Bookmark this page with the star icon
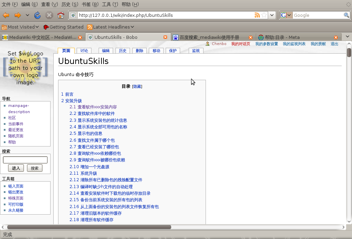The width and height of the screenshot is (352, 239). tap(264, 15)
